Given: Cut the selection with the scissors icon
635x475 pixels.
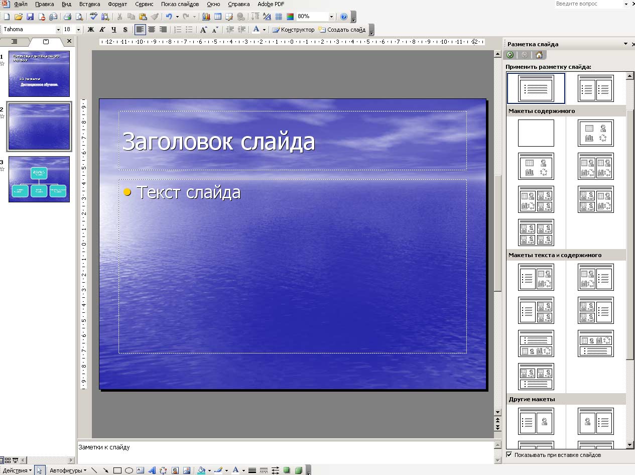Looking at the screenshot, I should pyautogui.click(x=119, y=17).
